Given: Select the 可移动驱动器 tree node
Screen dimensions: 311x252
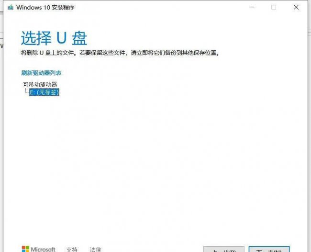Looking at the screenshot, I should point(40,85).
